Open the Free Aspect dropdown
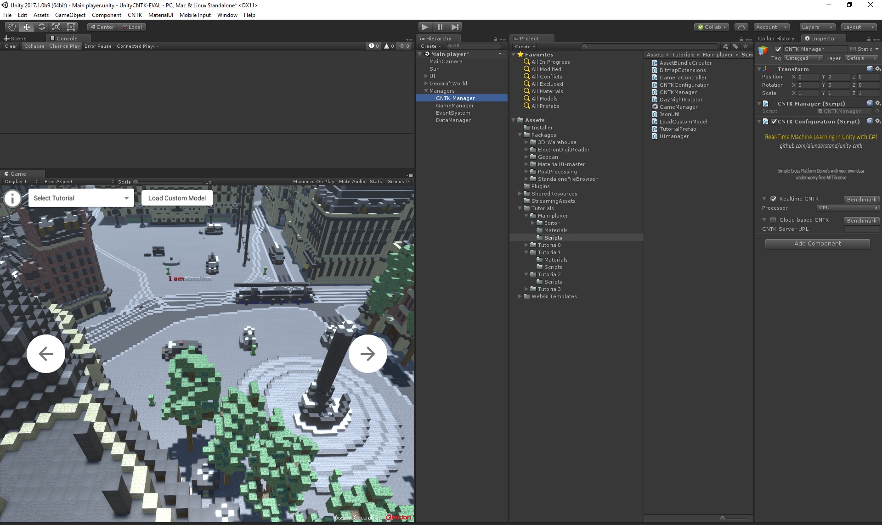 tap(79, 181)
